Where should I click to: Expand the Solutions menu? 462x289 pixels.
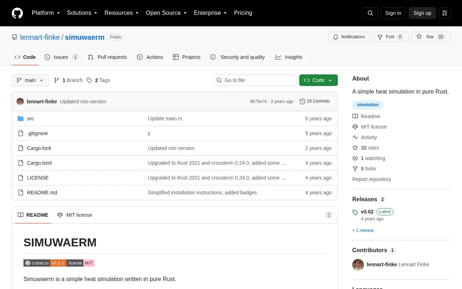click(82, 13)
